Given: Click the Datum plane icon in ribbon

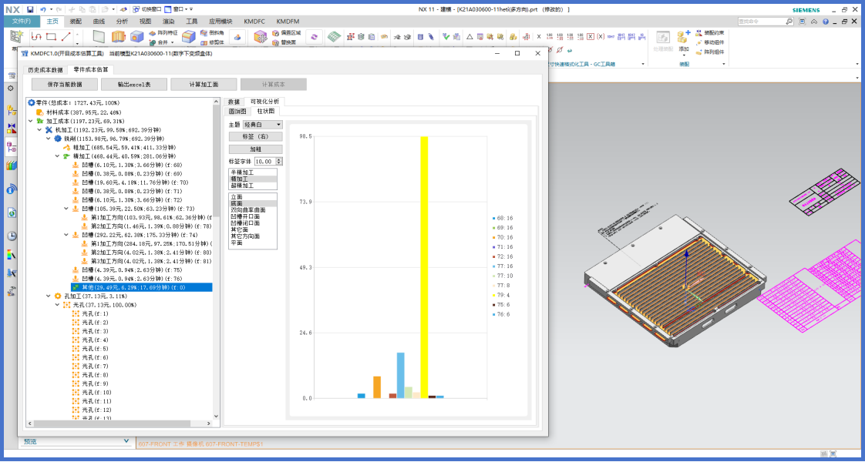Looking at the screenshot, I should click(98, 36).
